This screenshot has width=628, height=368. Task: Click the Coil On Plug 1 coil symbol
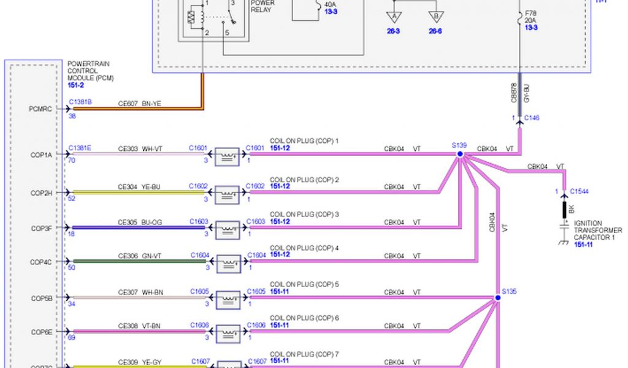click(227, 158)
